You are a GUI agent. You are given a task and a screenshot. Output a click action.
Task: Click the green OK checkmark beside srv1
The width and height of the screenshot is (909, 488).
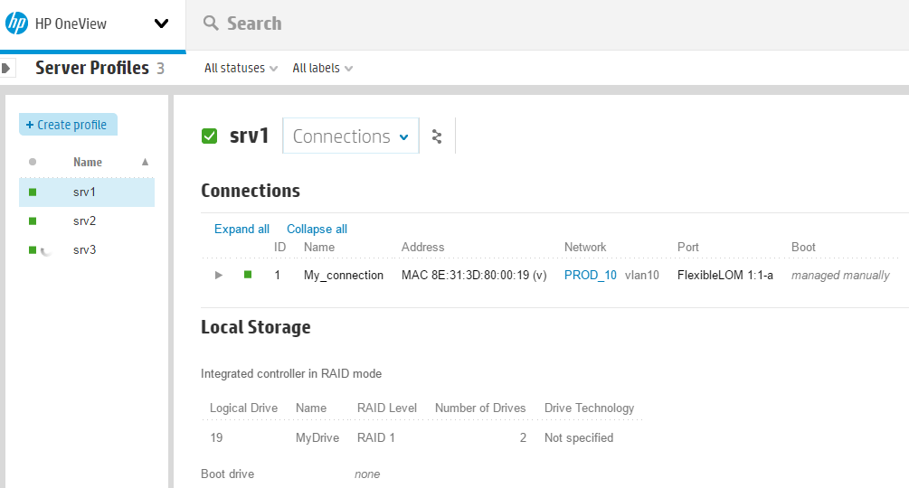click(209, 136)
